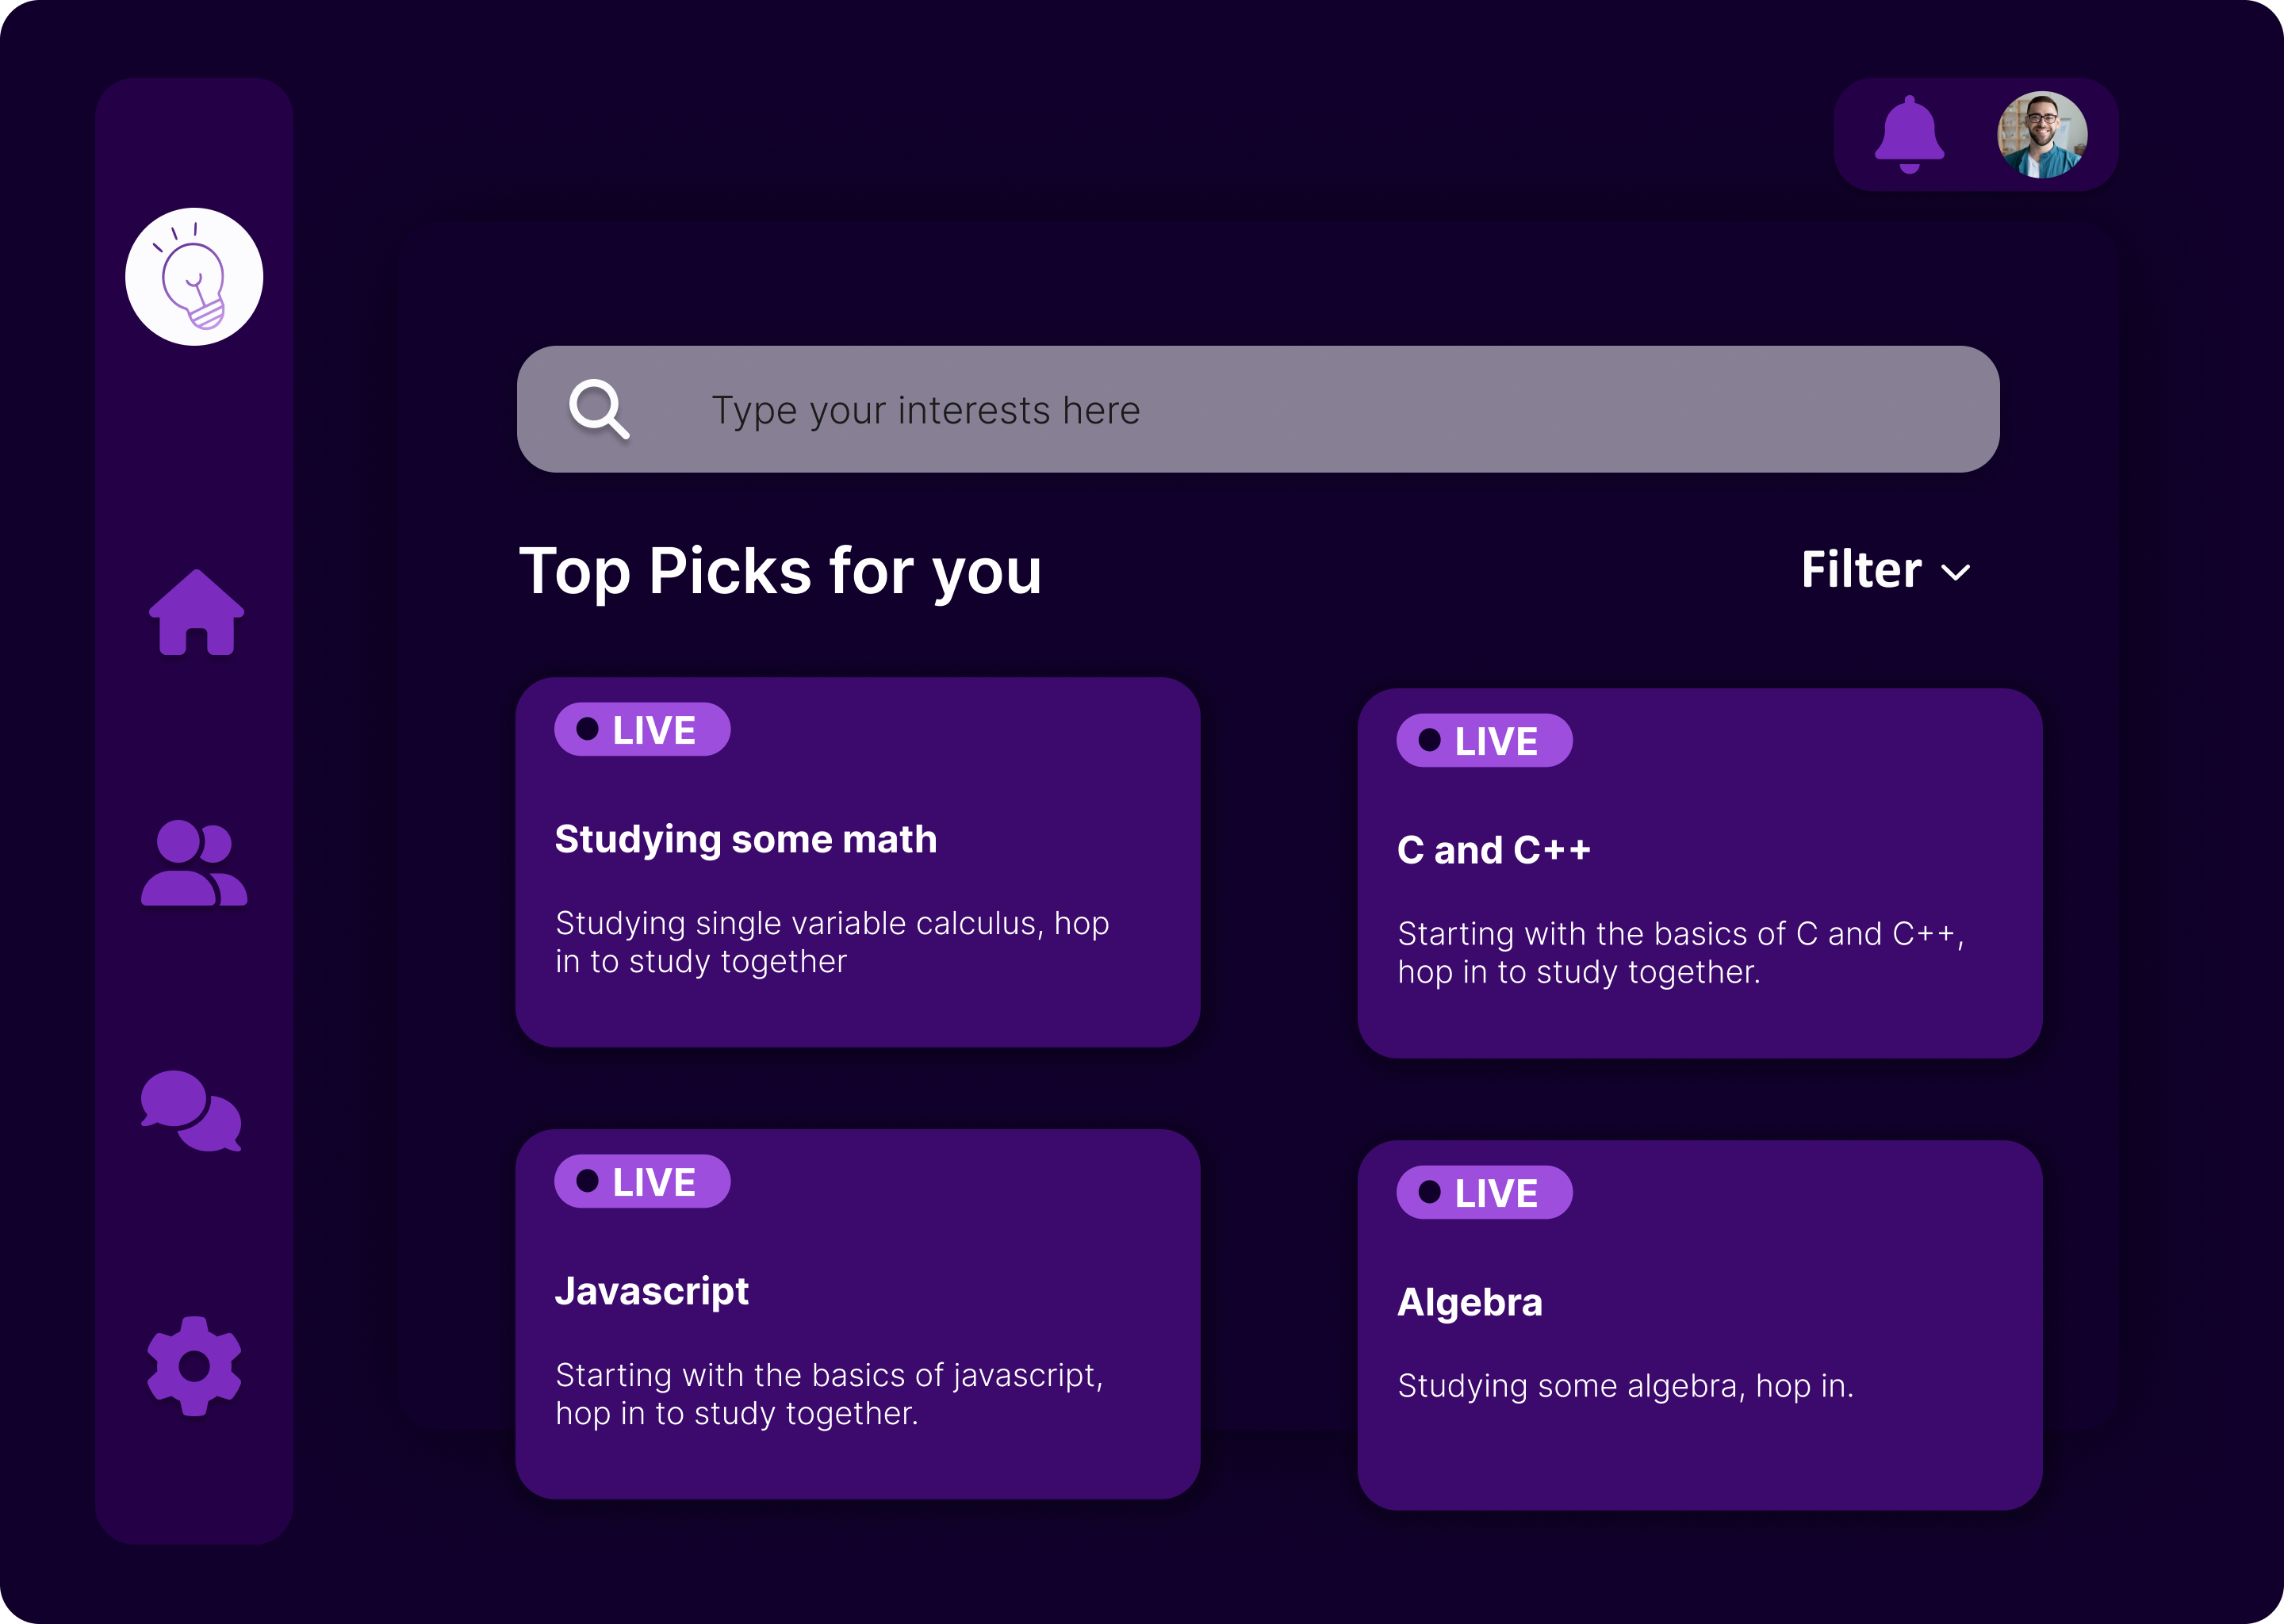This screenshot has height=1624, width=2284.
Task: Expand the Filter dropdown
Action: (1861, 570)
